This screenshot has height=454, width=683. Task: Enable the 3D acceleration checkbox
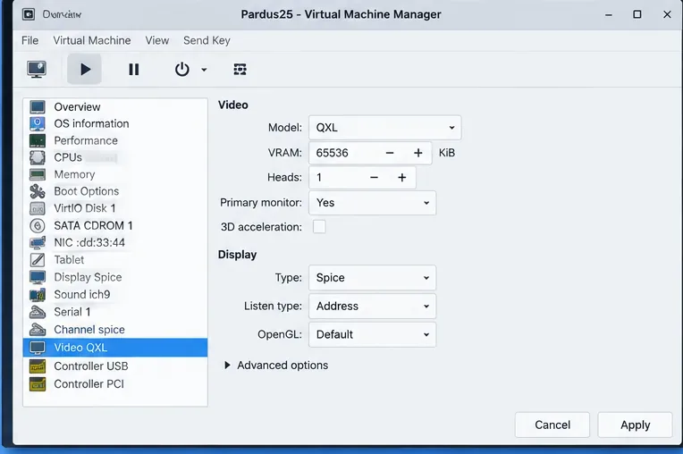click(x=319, y=227)
